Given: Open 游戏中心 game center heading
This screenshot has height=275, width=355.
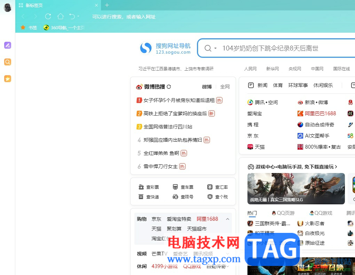Looking at the screenshot, I should coord(292,167).
